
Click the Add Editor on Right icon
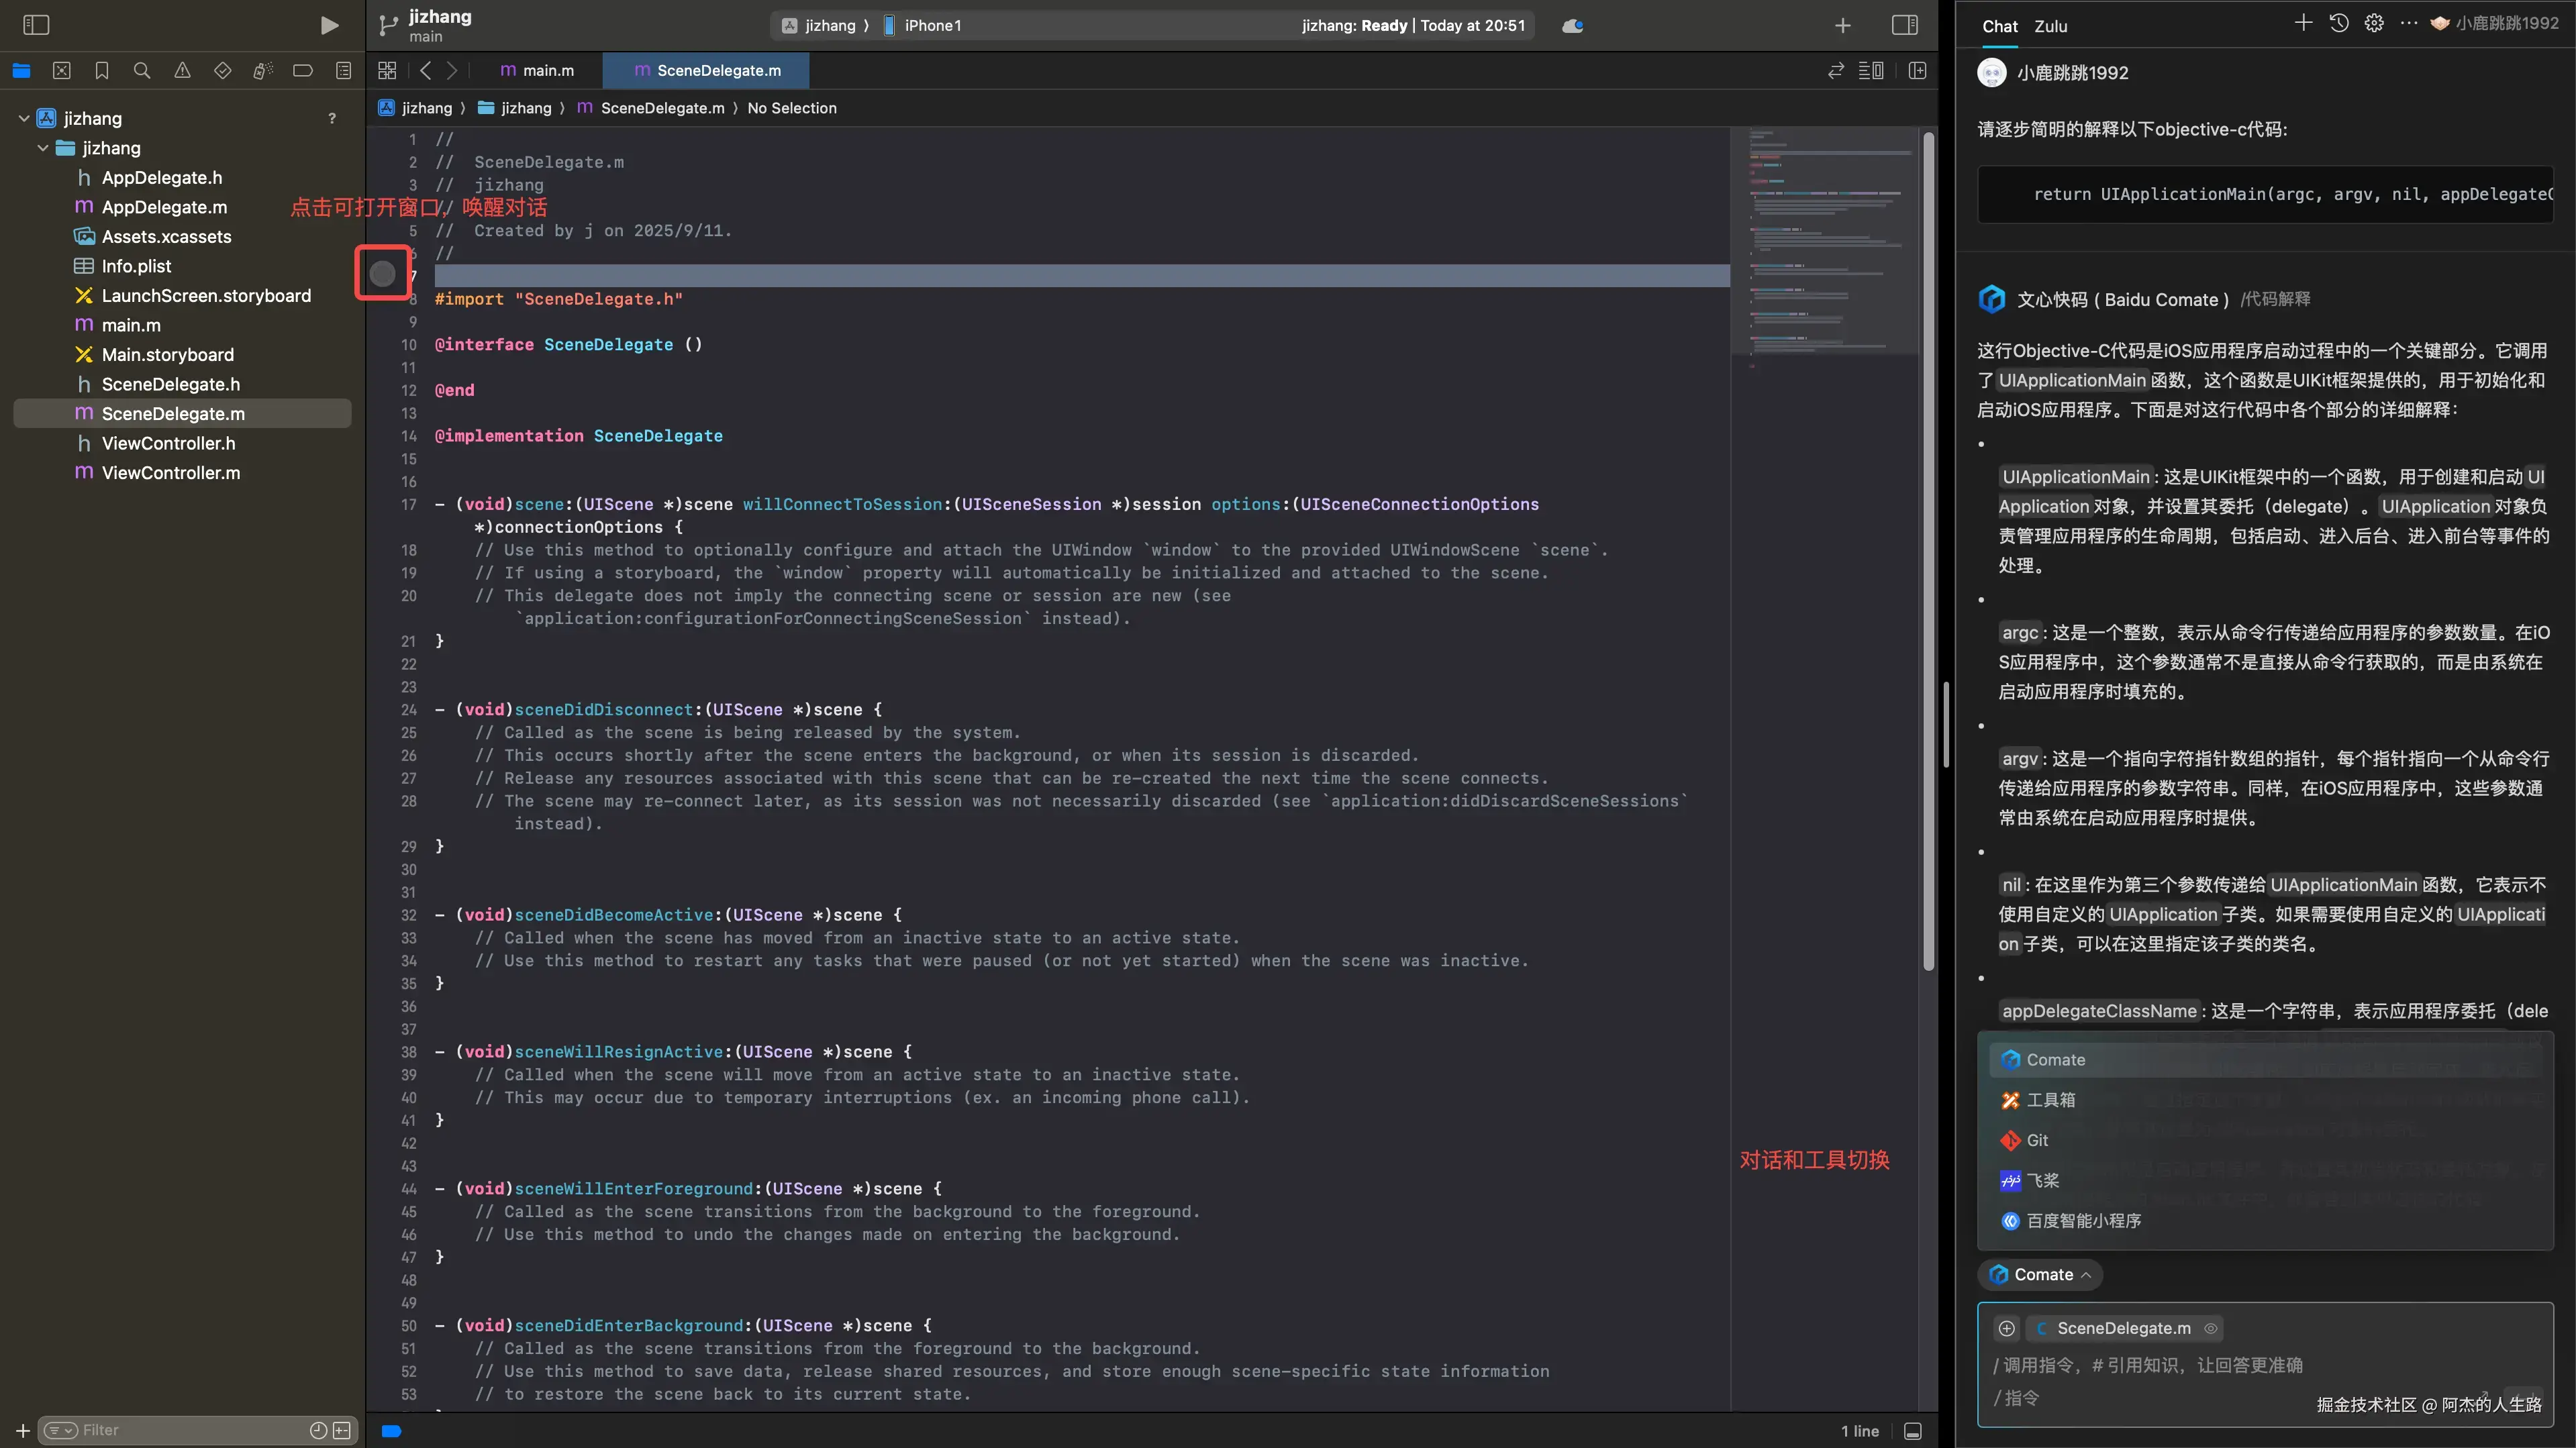[x=1917, y=71]
